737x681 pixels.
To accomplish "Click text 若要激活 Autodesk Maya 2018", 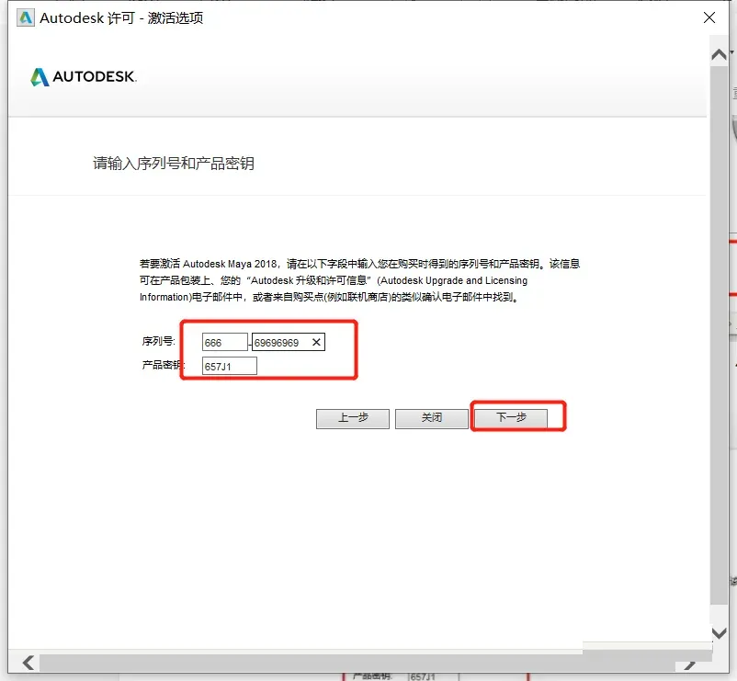I will [x=208, y=264].
